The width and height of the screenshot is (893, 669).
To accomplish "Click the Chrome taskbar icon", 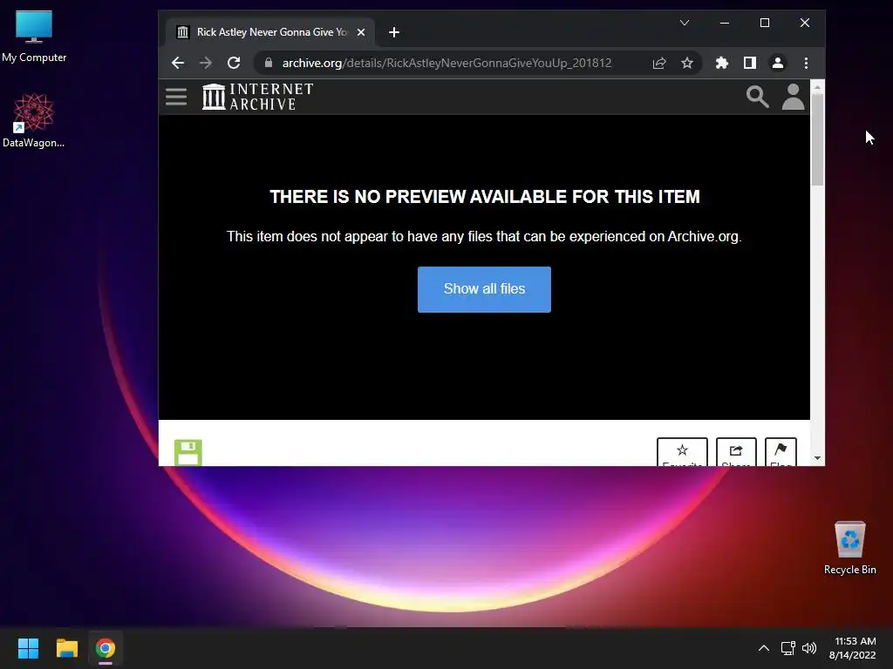I will [106, 648].
